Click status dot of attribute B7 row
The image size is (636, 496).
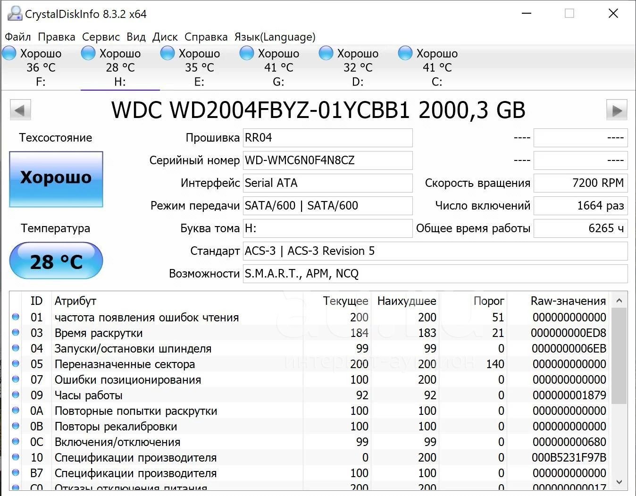click(16, 472)
